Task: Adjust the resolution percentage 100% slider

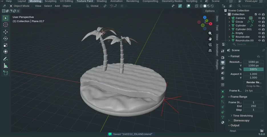Action: (x=254, y=69)
